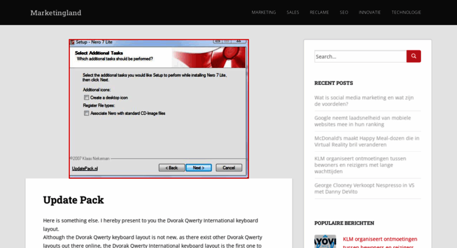
Task: Open the Marketingland site logo
Action: (x=56, y=13)
